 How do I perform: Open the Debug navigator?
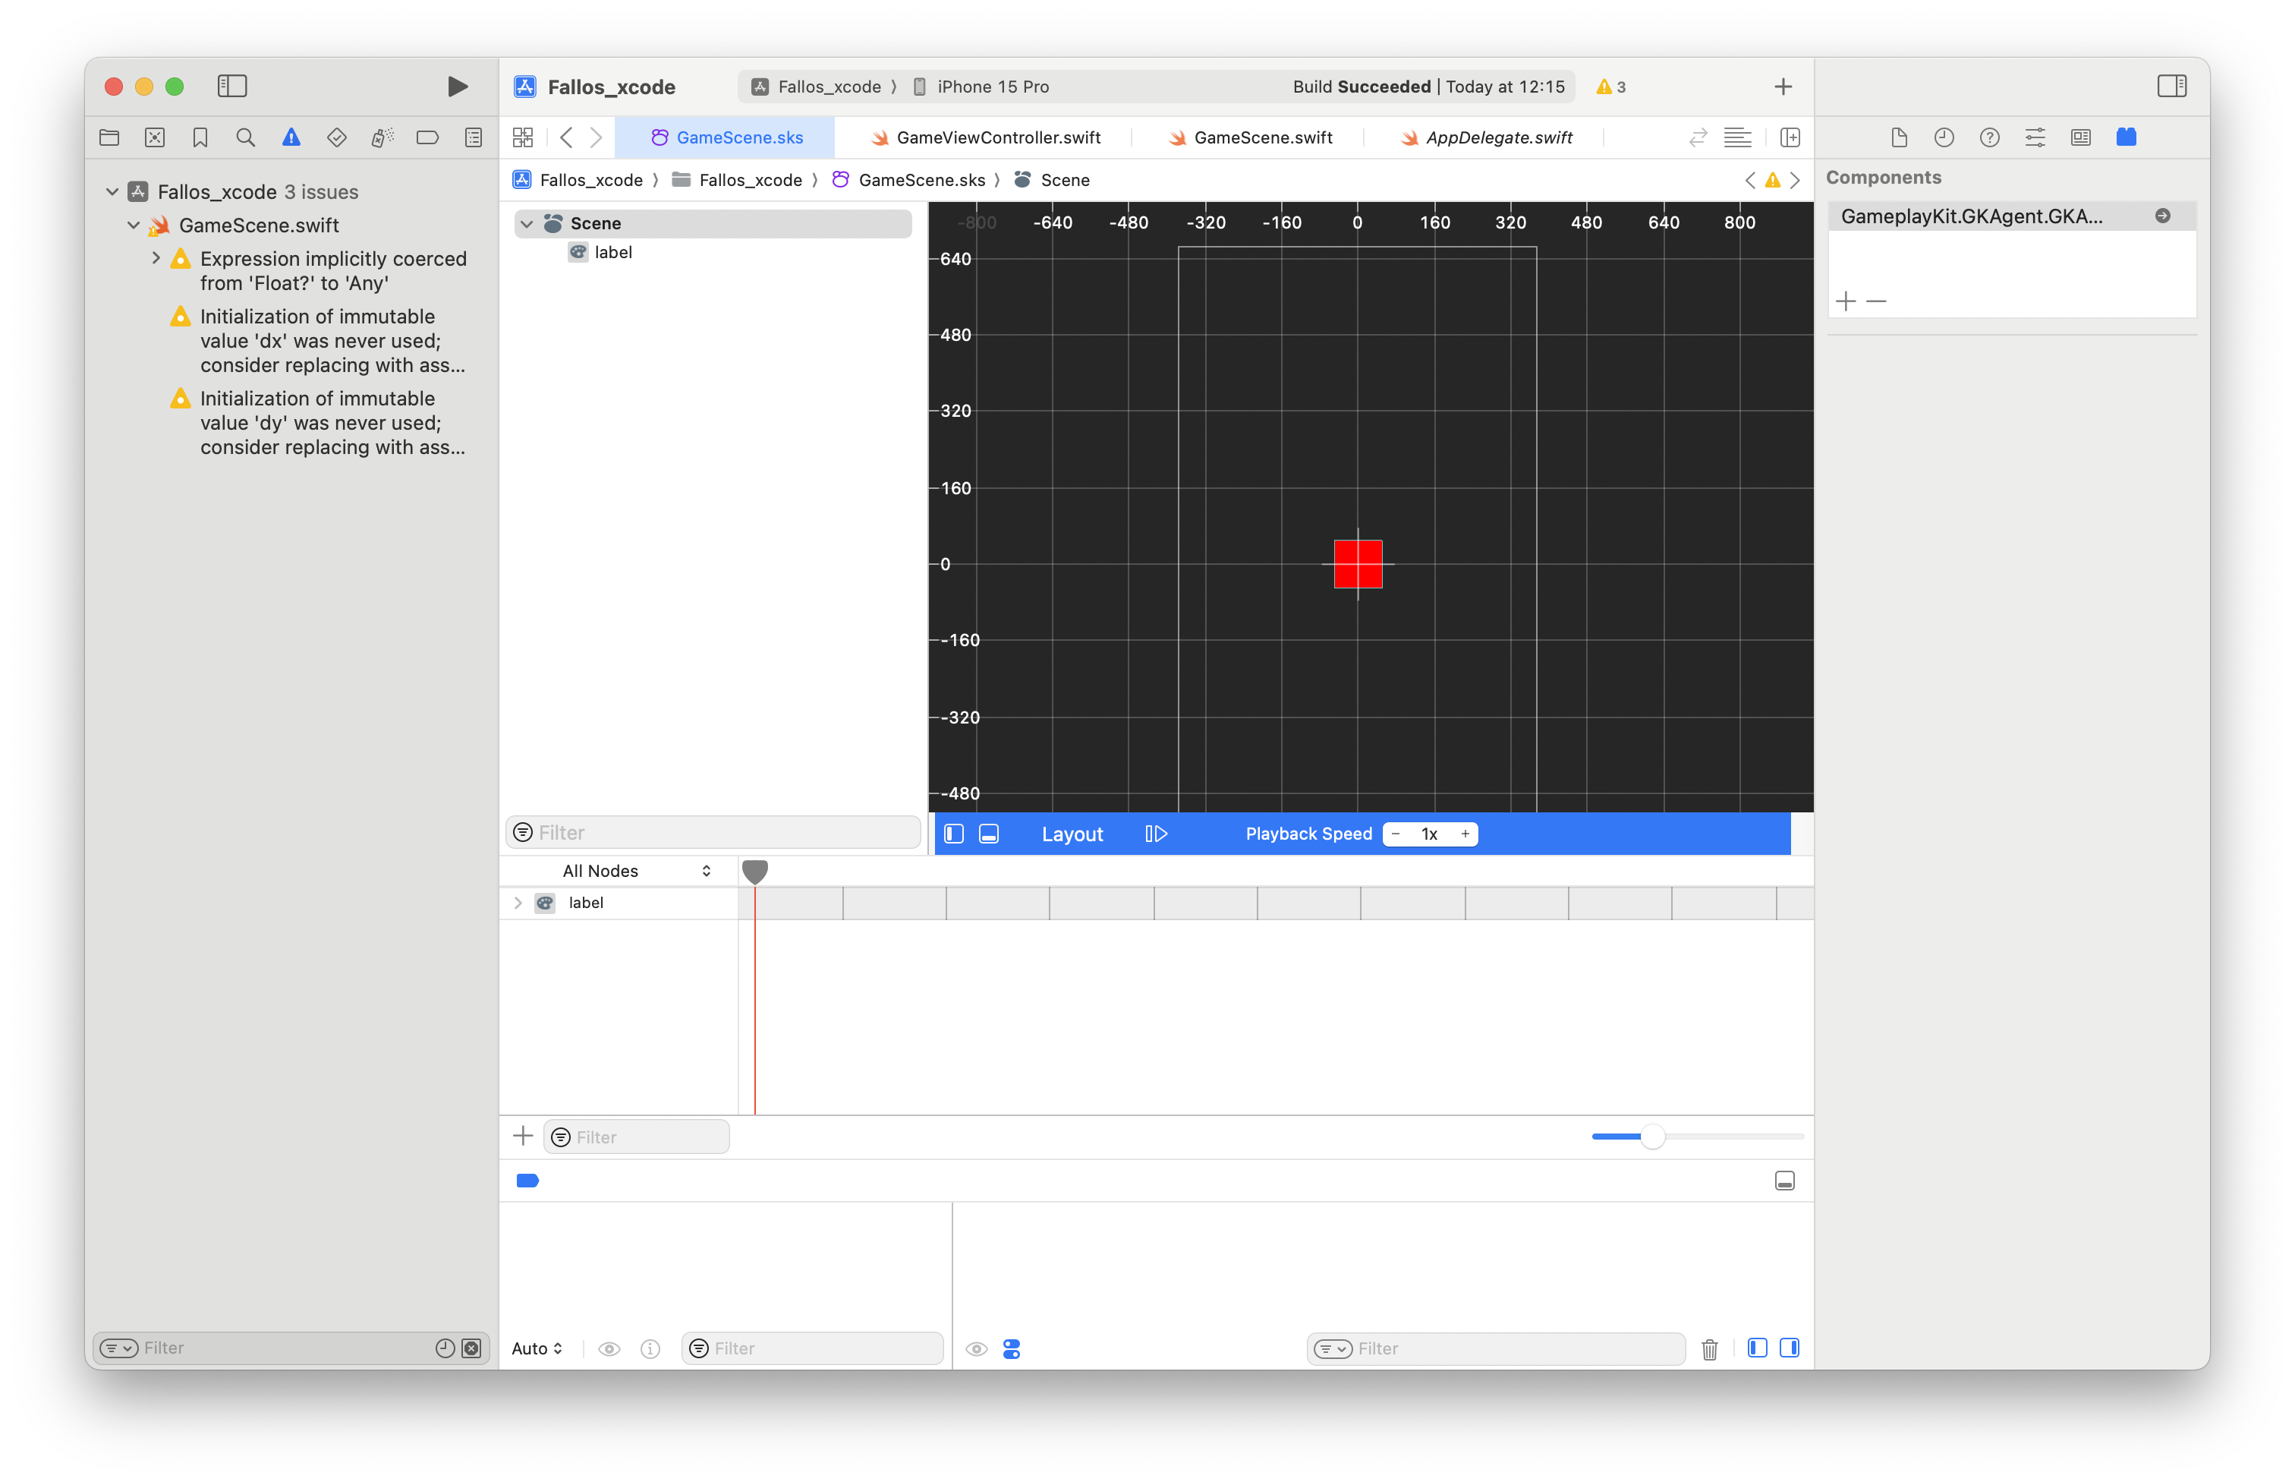(382, 137)
